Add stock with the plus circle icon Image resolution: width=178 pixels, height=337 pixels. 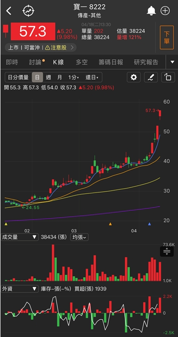point(165,11)
